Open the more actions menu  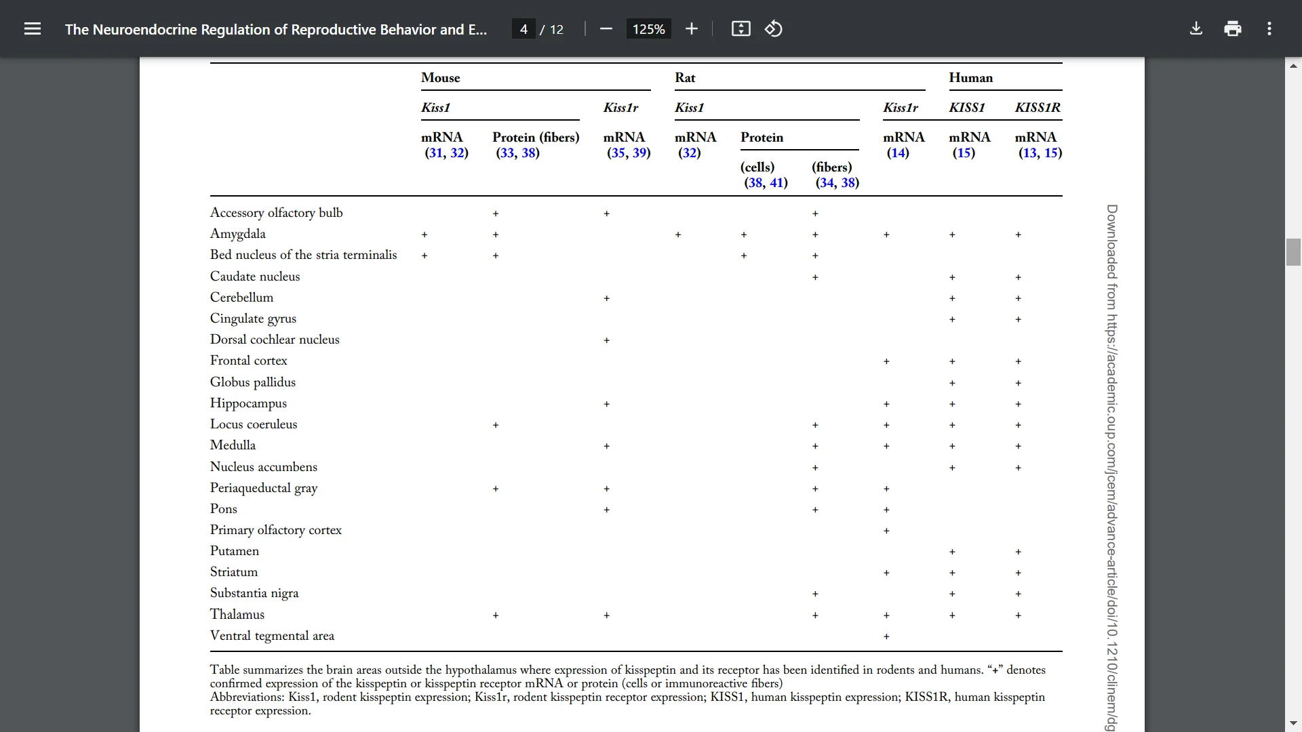coord(1269,28)
